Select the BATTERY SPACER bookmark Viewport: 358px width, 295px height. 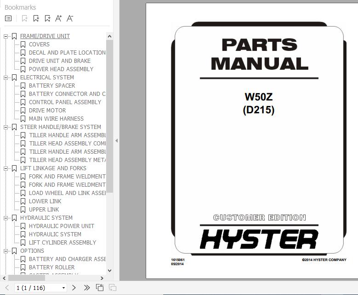52,85
